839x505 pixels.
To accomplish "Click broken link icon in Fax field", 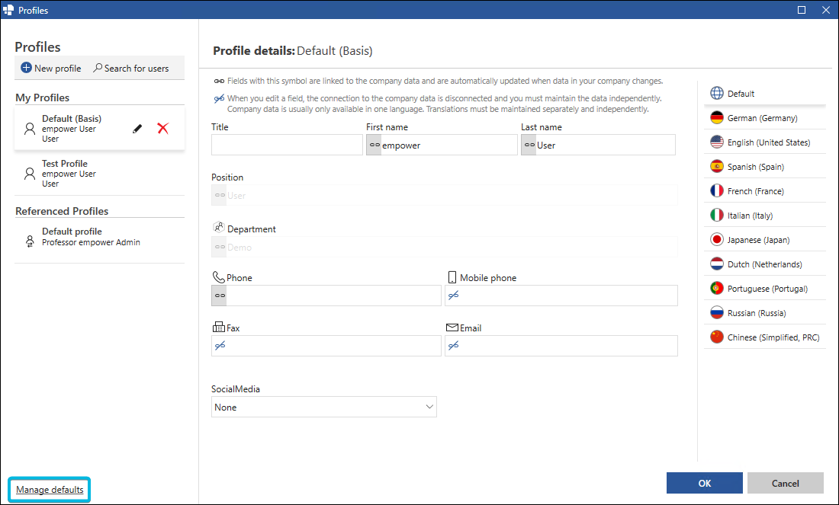I will click(x=220, y=346).
